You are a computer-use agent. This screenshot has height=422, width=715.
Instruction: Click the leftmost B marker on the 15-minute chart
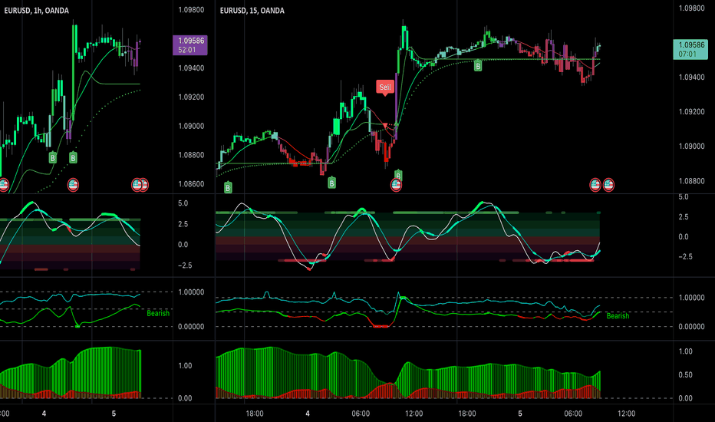click(x=228, y=187)
